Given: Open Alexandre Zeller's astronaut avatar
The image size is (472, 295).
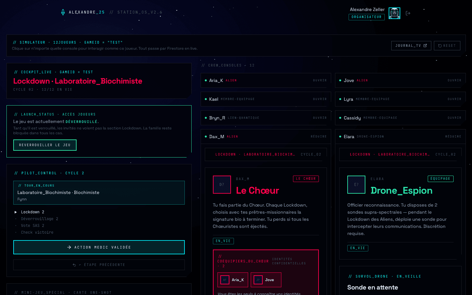Looking at the screenshot, I should click(394, 13).
